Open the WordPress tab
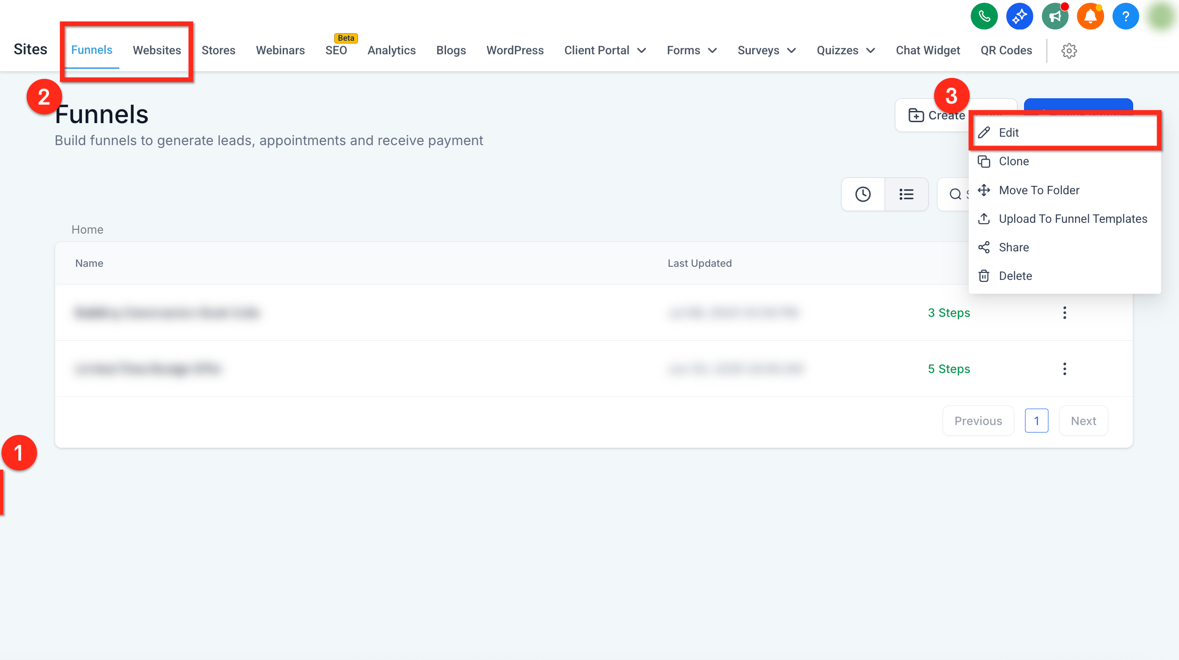The height and width of the screenshot is (660, 1179). (515, 51)
